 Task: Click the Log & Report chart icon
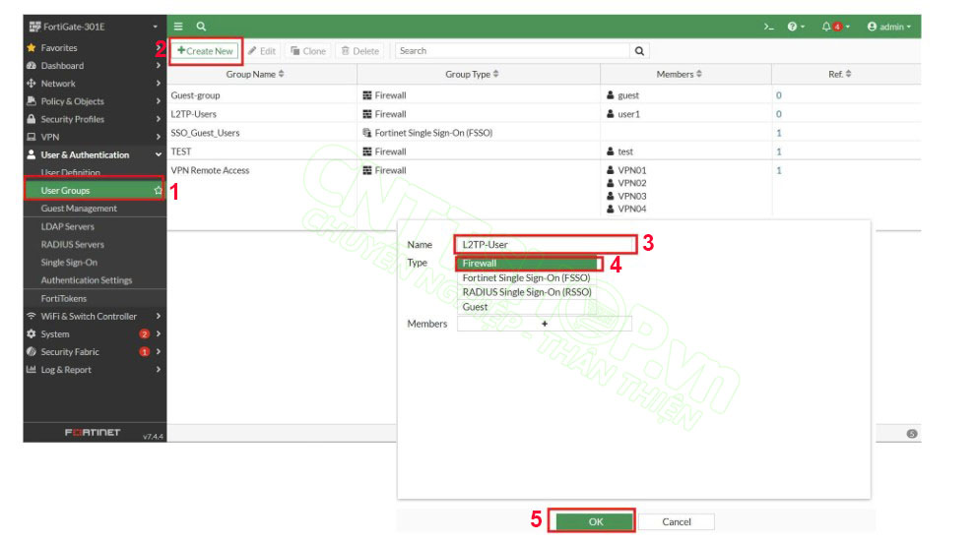click(32, 370)
